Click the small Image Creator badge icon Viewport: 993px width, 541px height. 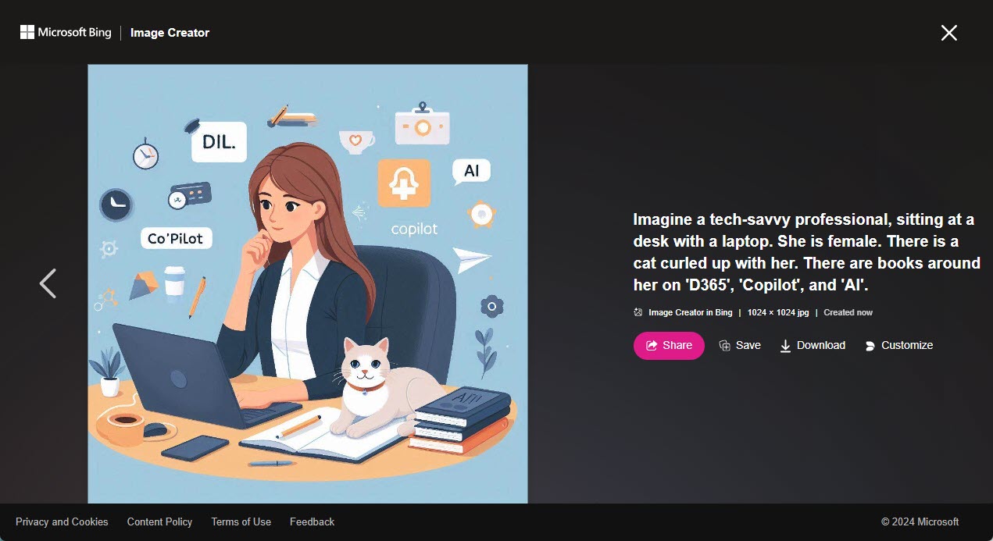pyautogui.click(x=638, y=312)
